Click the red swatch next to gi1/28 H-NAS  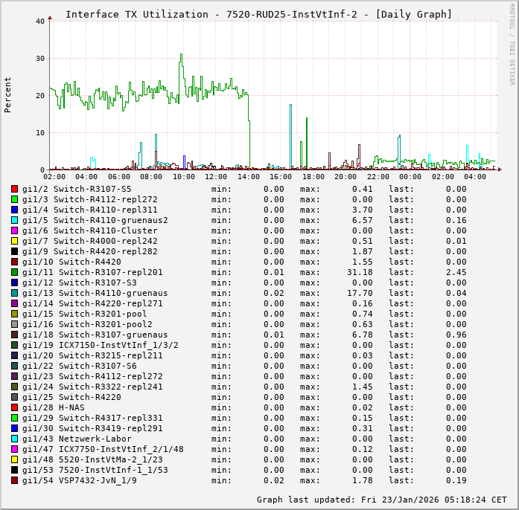pos(14,407)
